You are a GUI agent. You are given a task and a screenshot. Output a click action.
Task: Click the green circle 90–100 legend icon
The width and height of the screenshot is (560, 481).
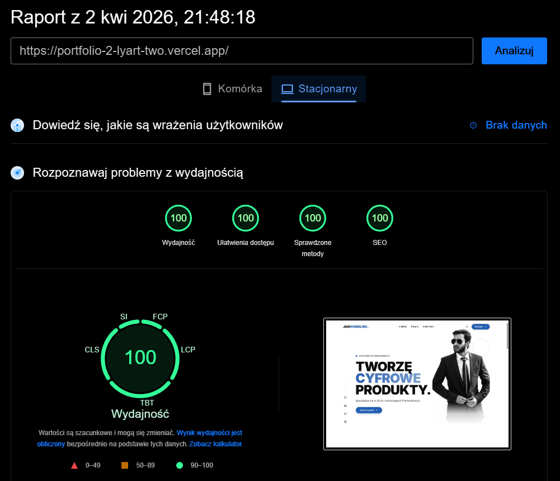tap(180, 465)
